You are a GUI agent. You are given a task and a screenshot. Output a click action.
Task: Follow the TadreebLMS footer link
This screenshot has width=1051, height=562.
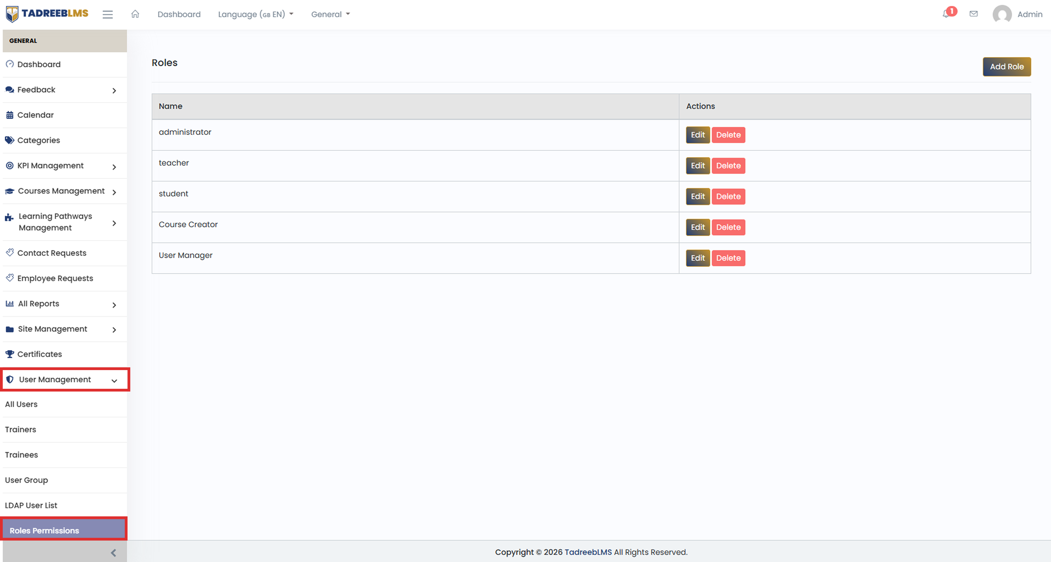(588, 552)
